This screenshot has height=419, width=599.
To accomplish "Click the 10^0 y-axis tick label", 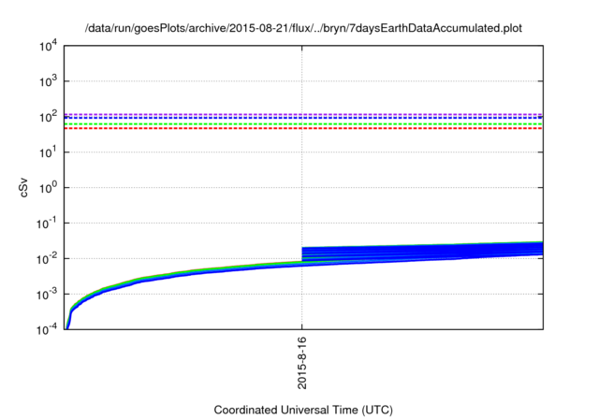I will click(x=48, y=188).
